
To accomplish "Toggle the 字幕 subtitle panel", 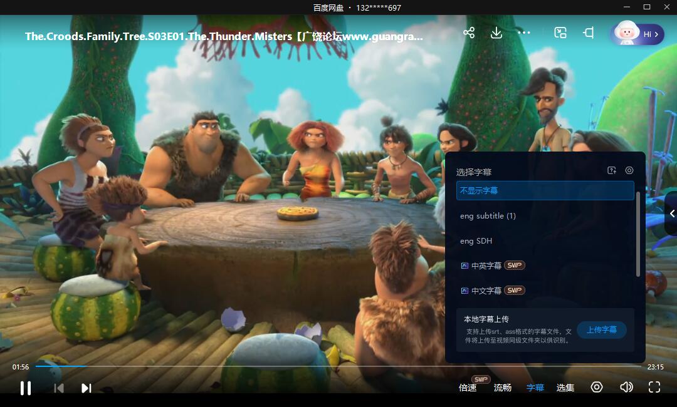I will point(535,388).
